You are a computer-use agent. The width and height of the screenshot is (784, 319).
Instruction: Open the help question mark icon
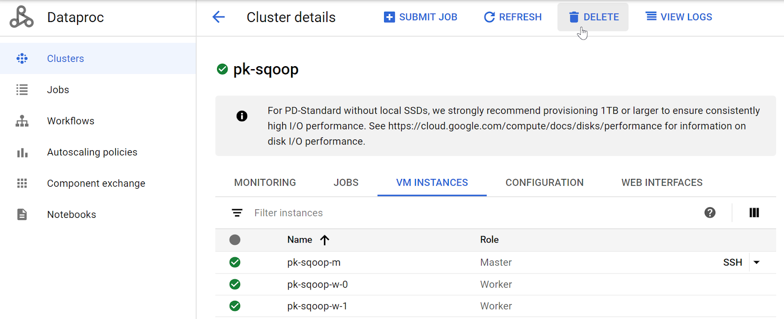point(710,213)
